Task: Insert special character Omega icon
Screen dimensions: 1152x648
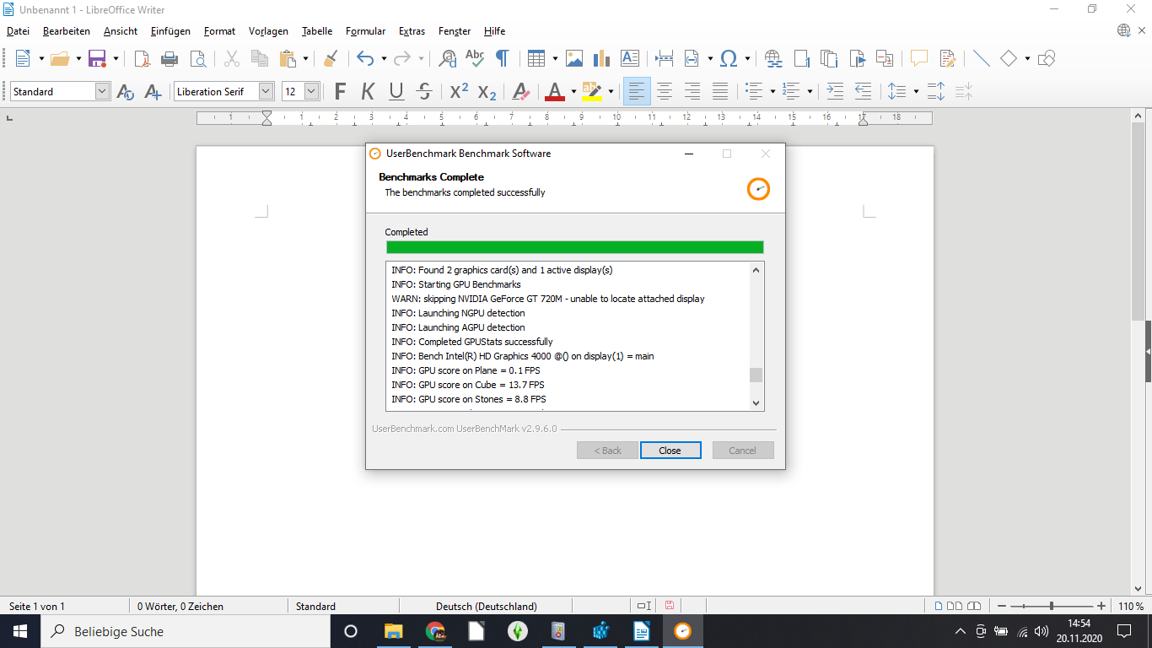Action: tap(729, 58)
